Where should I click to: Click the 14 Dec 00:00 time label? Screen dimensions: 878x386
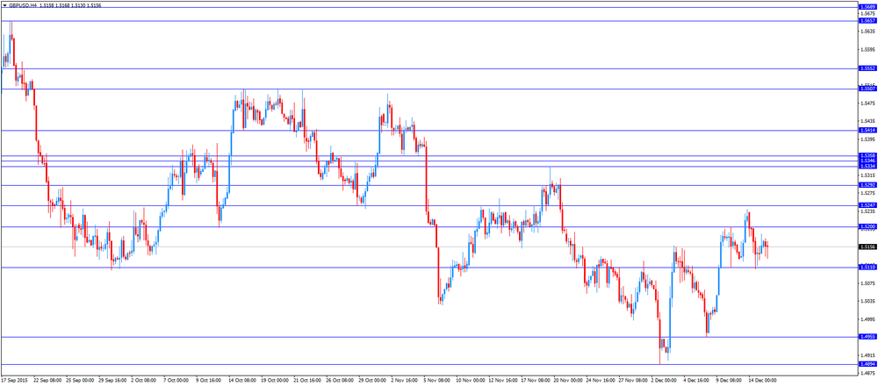coord(762,380)
